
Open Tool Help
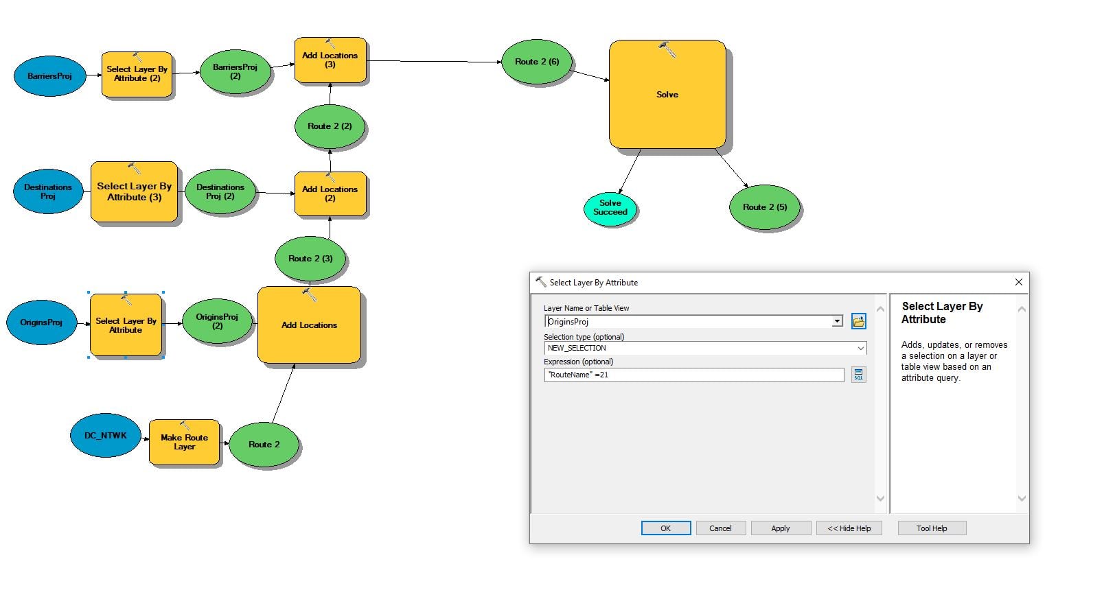click(x=932, y=528)
